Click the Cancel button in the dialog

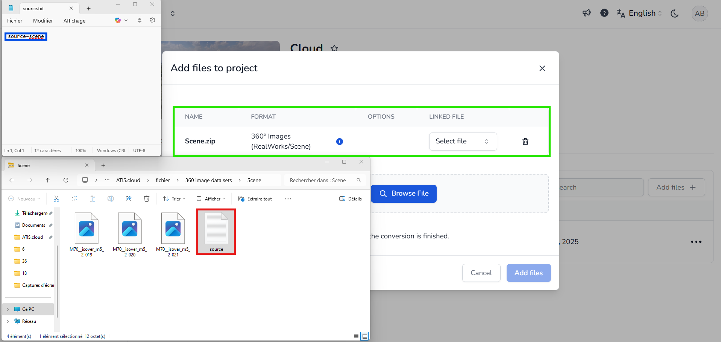481,273
